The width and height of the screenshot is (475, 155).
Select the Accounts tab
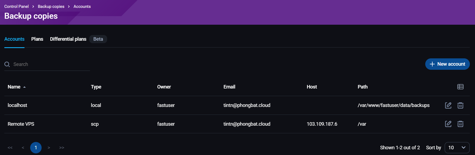14,39
